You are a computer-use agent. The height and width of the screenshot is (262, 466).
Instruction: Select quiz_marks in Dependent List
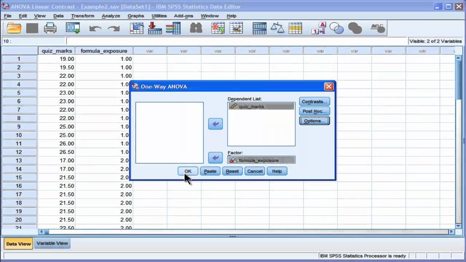point(261,107)
